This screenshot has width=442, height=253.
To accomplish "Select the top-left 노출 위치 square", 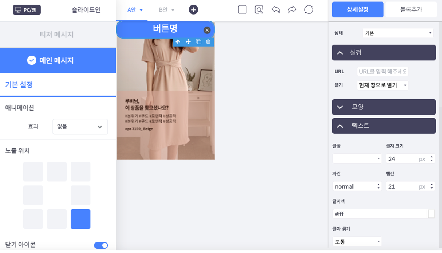I will click(x=33, y=172).
